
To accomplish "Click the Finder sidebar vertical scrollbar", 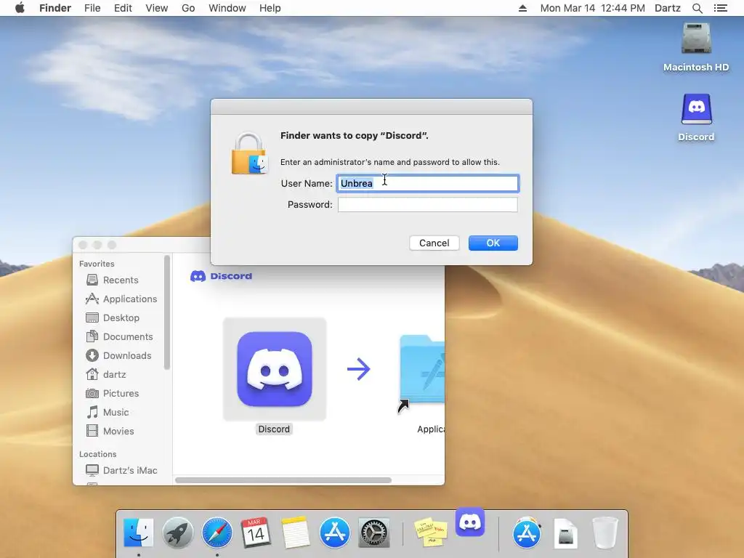I will click(x=167, y=312).
